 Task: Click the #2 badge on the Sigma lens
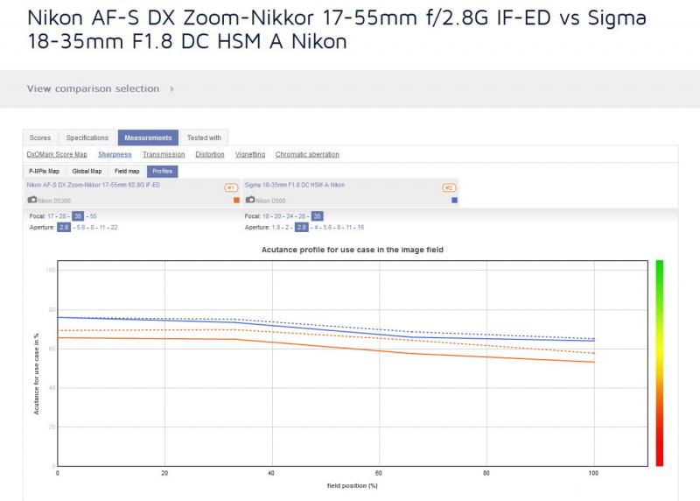449,187
